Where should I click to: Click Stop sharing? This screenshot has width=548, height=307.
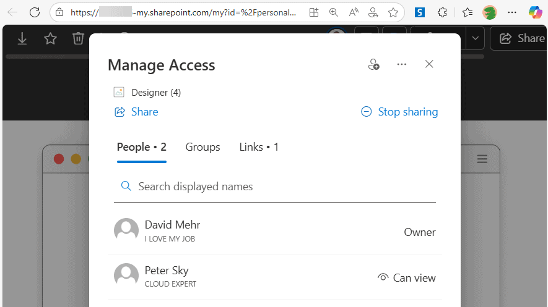click(x=399, y=112)
